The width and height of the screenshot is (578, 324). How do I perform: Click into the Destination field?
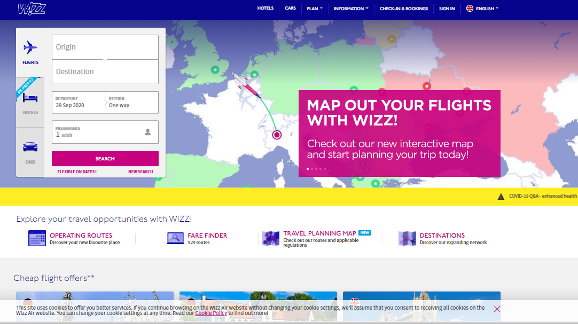pos(105,72)
